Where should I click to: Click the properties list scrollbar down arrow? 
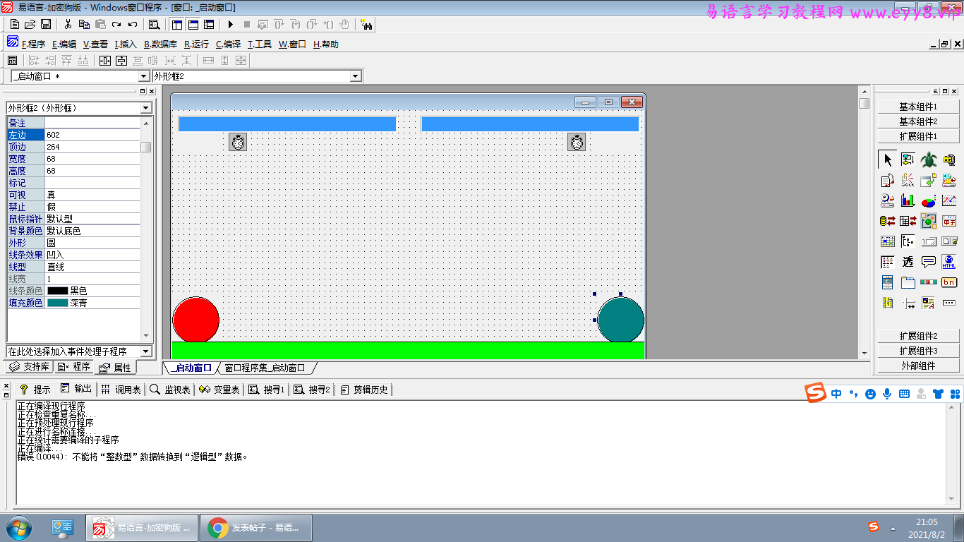(146, 336)
